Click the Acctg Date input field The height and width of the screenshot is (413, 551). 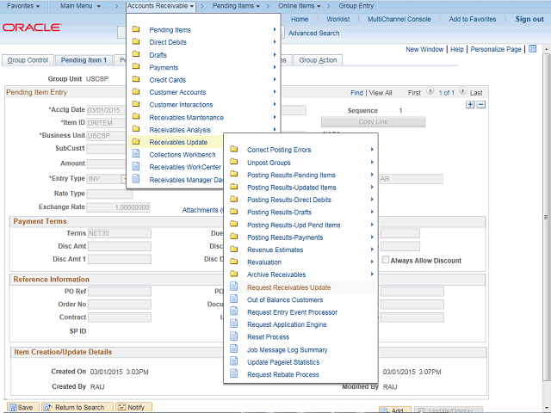(106, 110)
